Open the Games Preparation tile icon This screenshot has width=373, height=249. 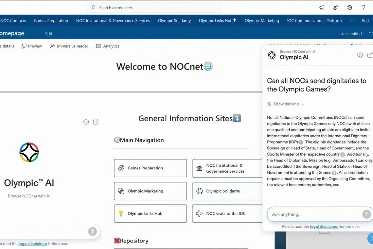pos(121,168)
